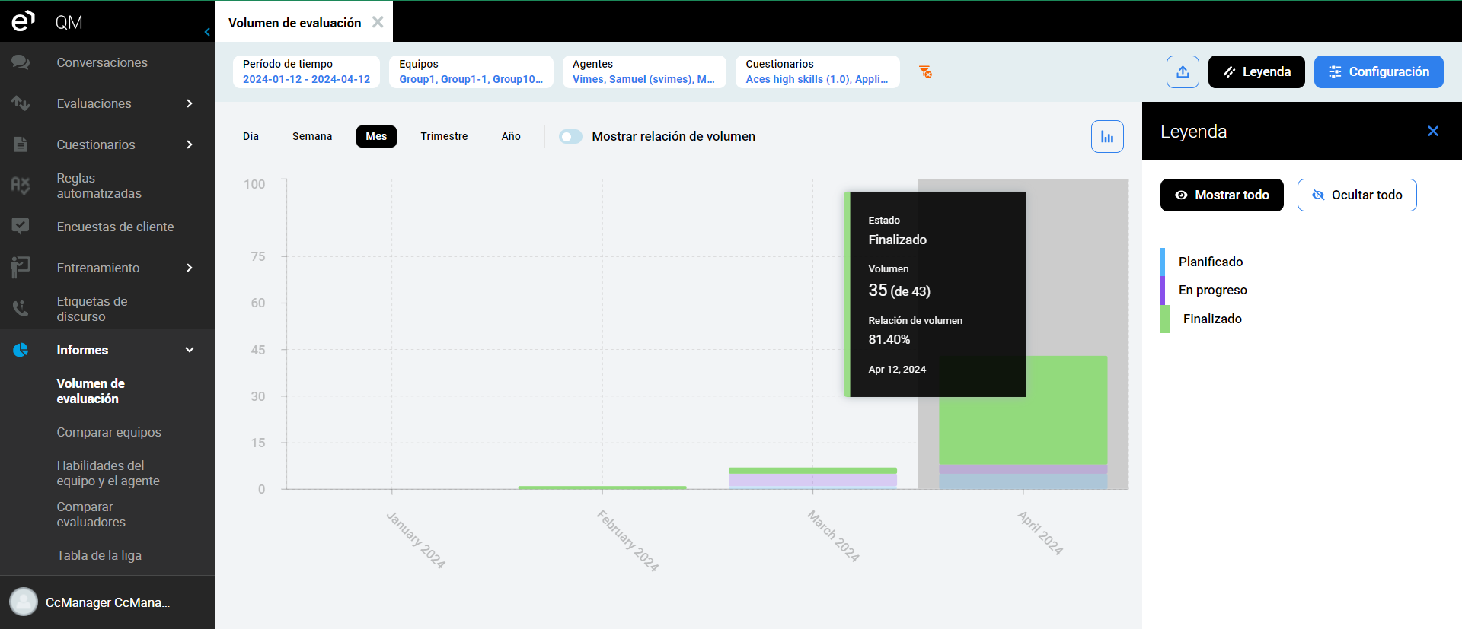
Task: Click the Leyenda button
Action: 1256,71
